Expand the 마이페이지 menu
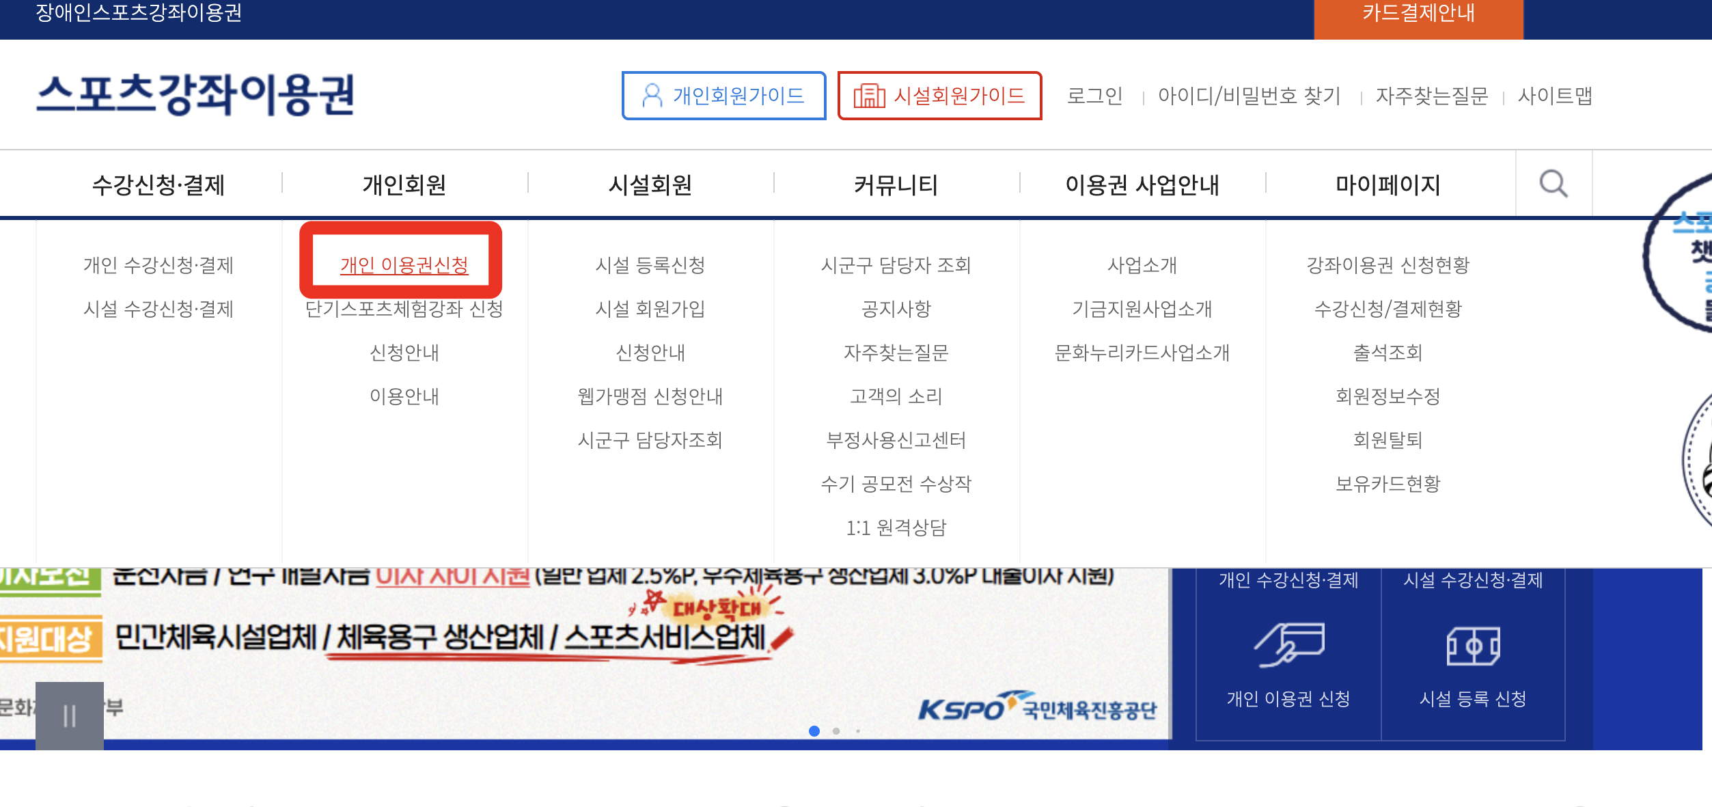 coord(1387,184)
